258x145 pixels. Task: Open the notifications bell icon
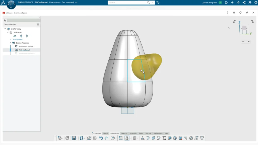pyautogui.click(x=226, y=3)
